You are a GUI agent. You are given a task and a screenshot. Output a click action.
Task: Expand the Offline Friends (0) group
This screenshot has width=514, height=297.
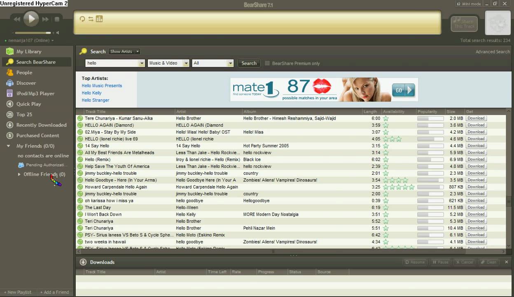point(19,174)
